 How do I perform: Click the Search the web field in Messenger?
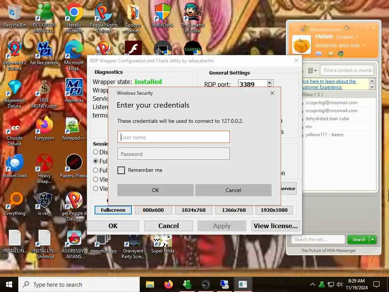(x=318, y=240)
